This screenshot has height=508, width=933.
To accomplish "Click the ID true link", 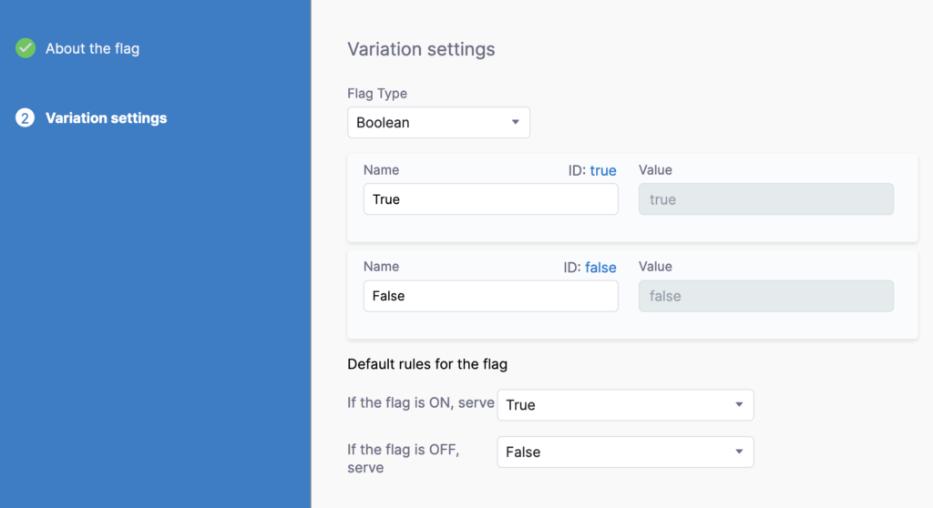I will pyautogui.click(x=603, y=171).
